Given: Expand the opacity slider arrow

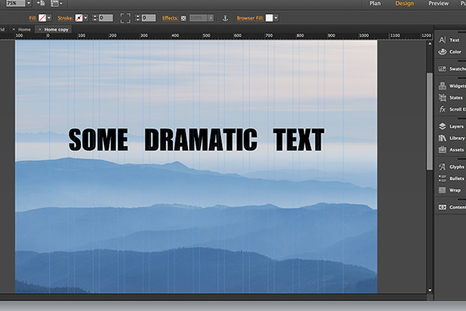Looking at the screenshot, I should pyautogui.click(x=210, y=18).
